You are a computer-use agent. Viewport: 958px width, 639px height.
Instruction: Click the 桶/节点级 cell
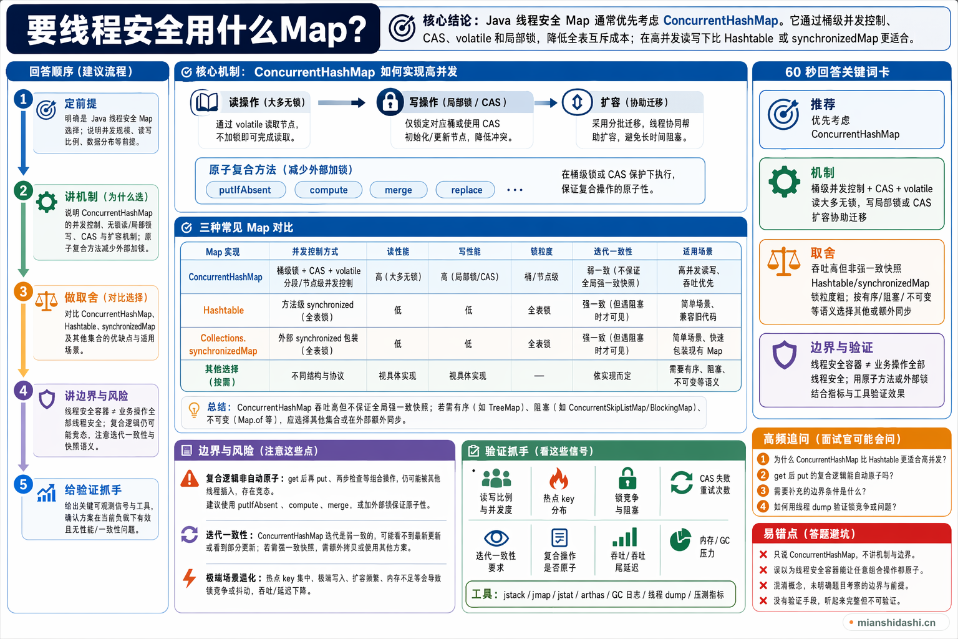[541, 276]
